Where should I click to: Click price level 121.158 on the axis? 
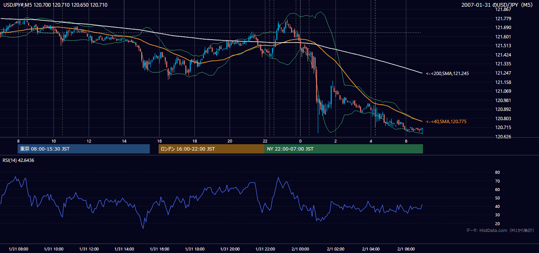tap(504, 82)
